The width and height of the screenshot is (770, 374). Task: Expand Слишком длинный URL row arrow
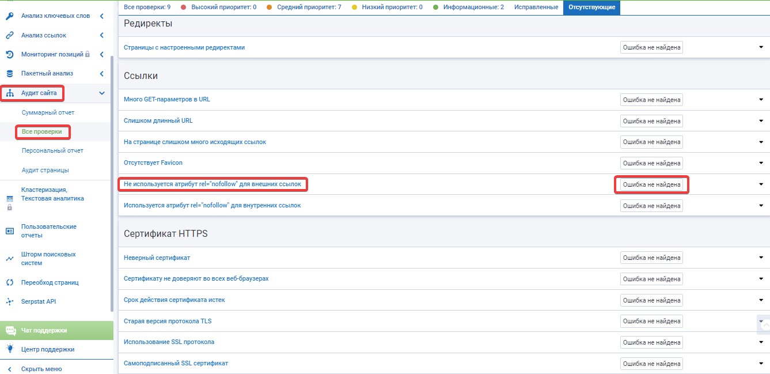pyautogui.click(x=761, y=121)
